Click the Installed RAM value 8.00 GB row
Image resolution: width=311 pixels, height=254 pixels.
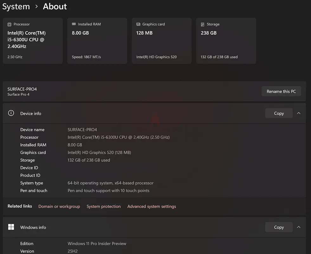point(75,145)
